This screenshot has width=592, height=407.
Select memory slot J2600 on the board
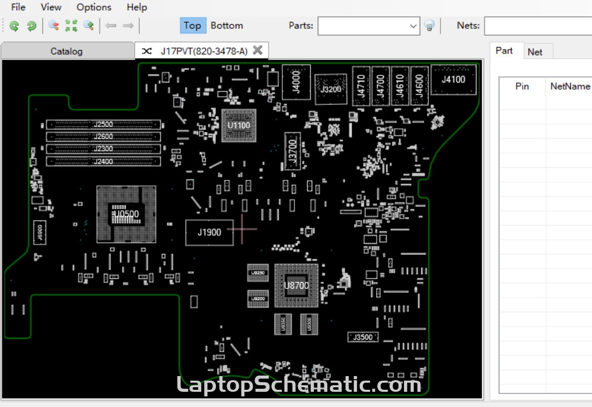pyautogui.click(x=103, y=137)
